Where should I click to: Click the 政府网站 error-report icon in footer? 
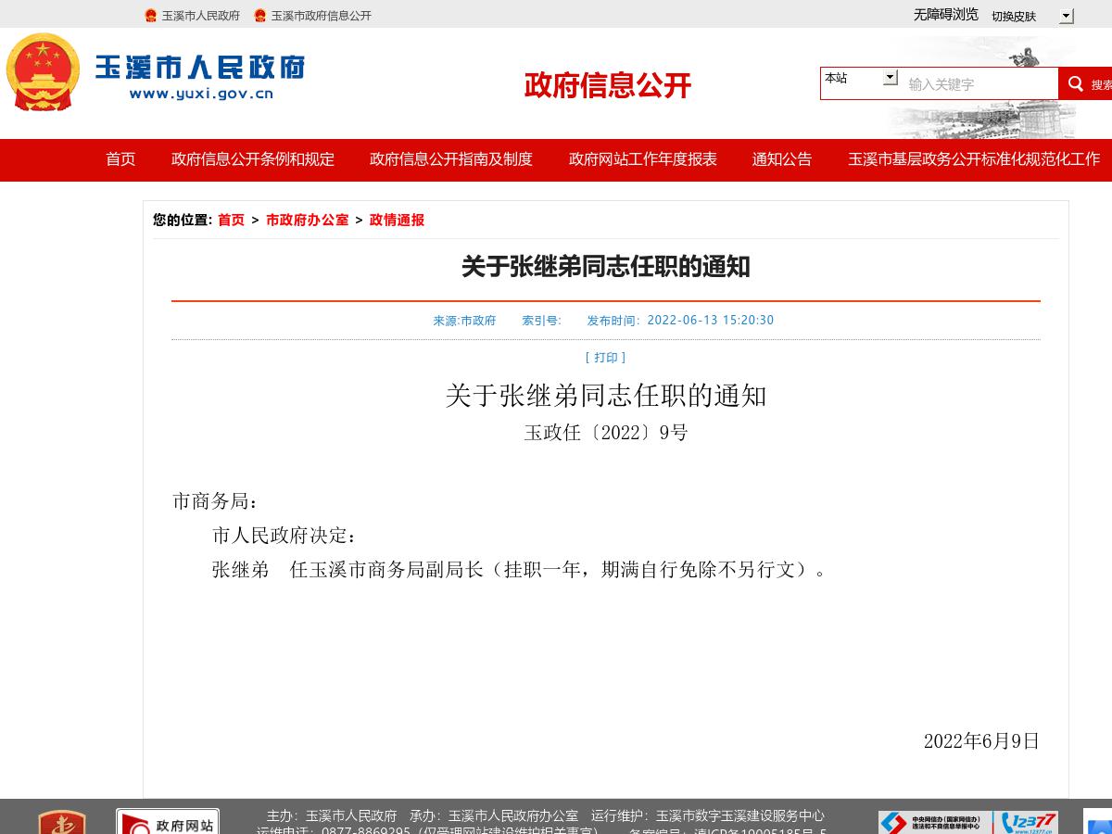[x=167, y=822]
